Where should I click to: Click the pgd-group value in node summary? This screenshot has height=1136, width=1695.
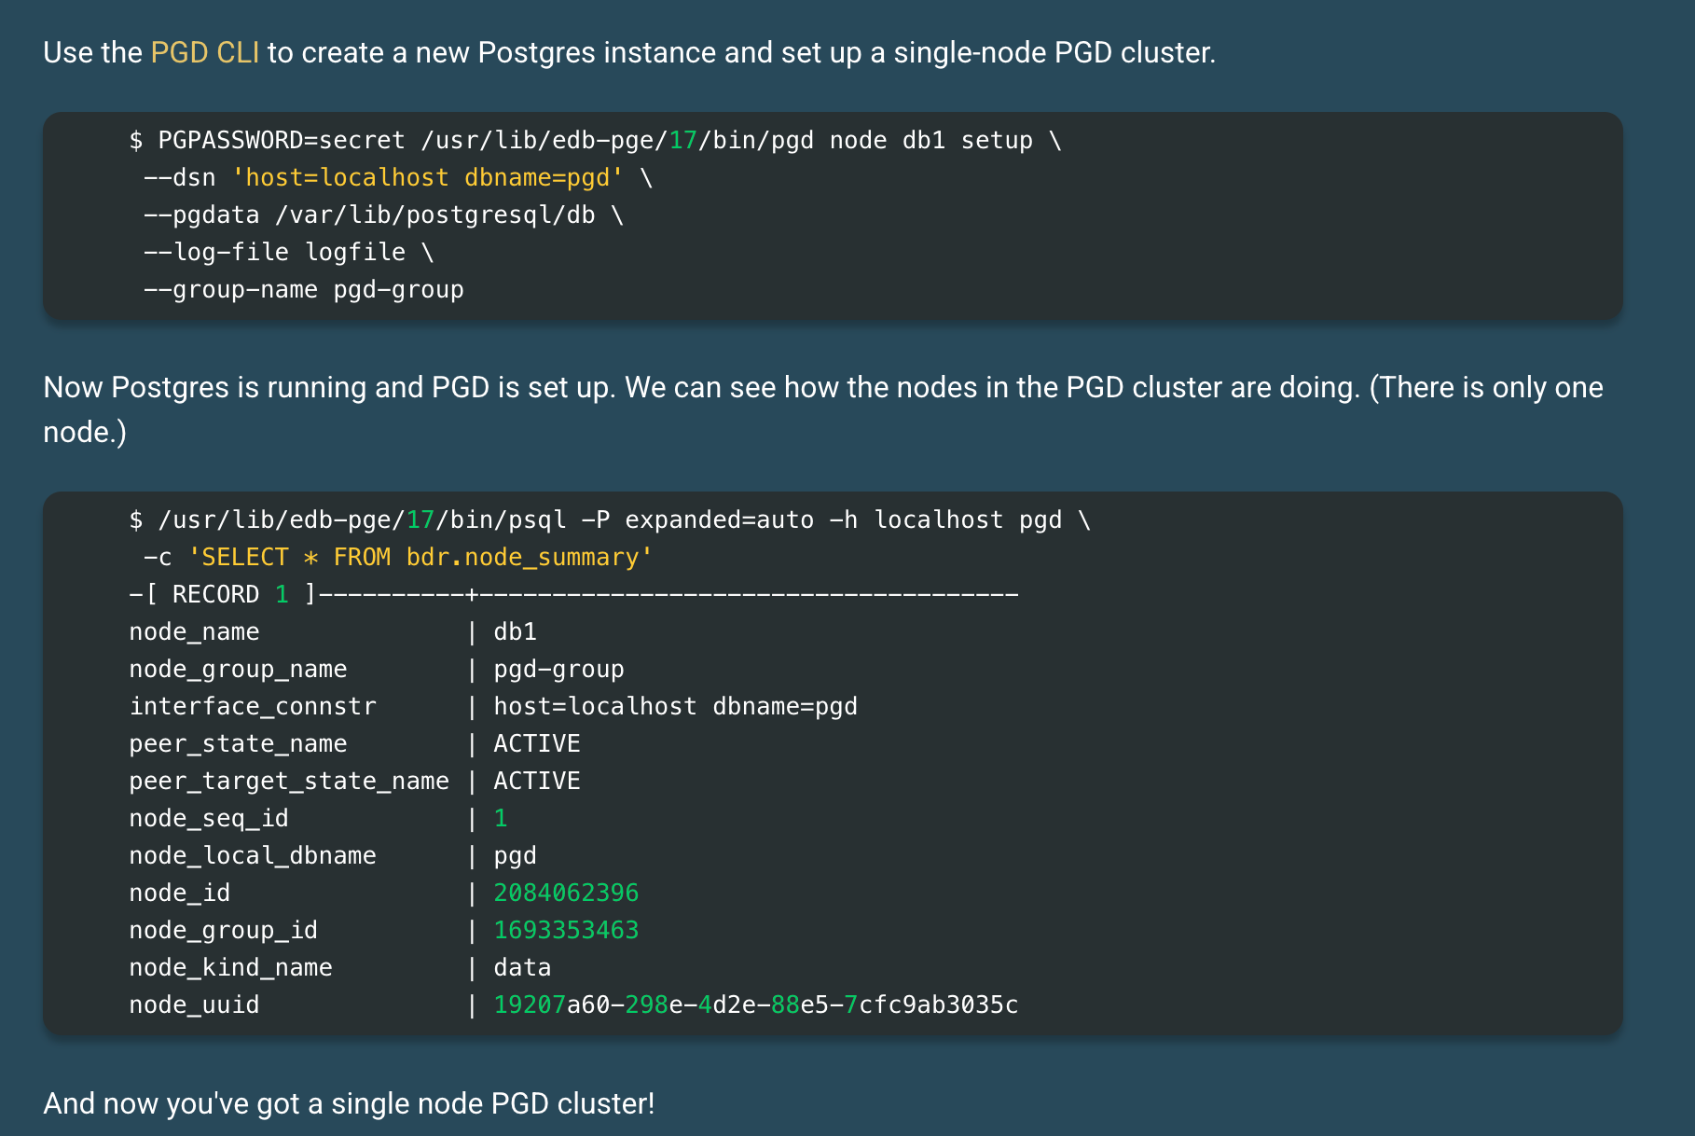558,669
